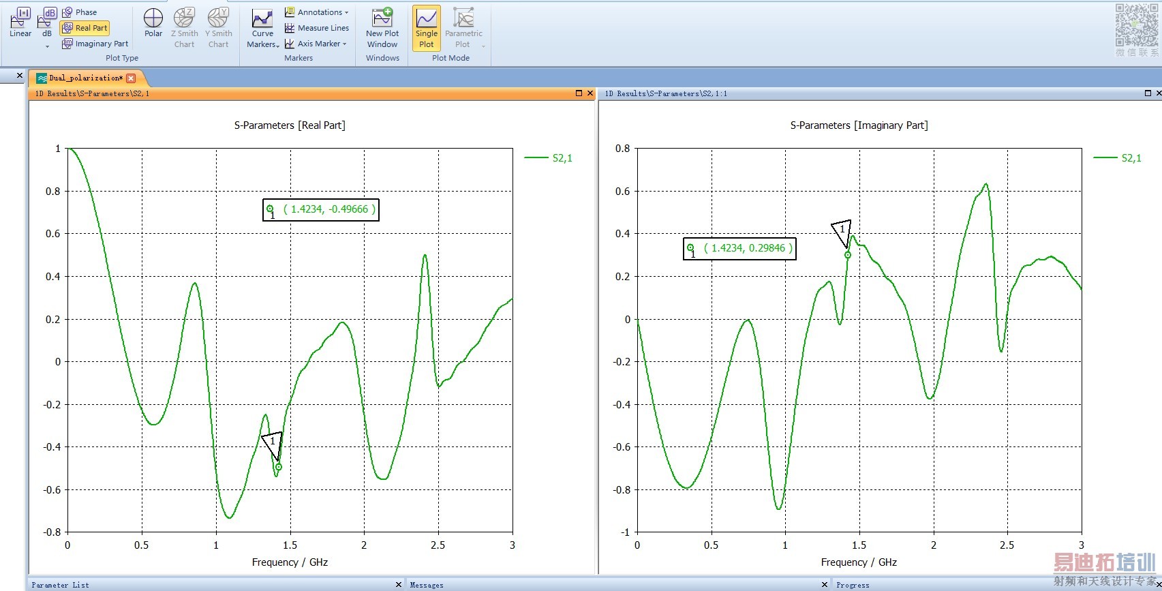Open the dropdown arrow under dB
Screen dimensions: 1162x591
point(47,46)
